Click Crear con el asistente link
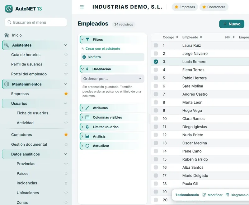Image resolution: width=249 pixels, height=205 pixels. pos(103,49)
